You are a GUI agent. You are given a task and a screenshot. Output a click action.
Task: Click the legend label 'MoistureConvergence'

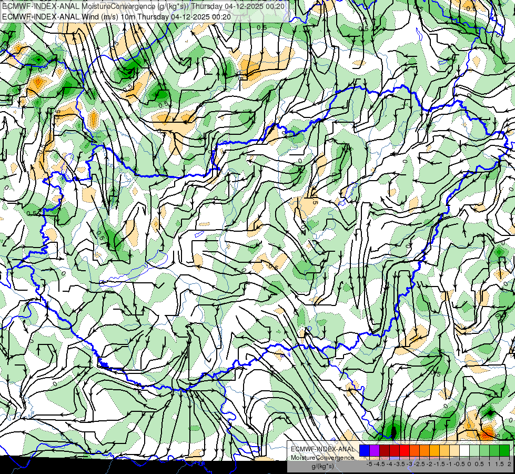pyautogui.click(x=322, y=458)
